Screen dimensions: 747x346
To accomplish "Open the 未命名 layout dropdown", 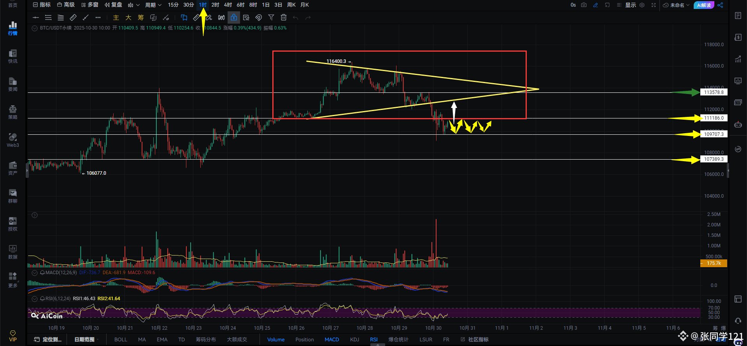I will 676,5.
